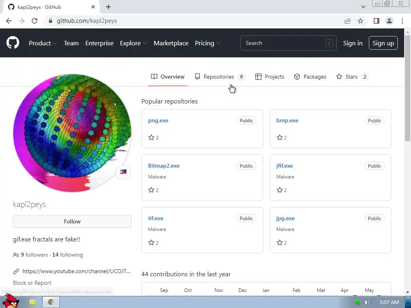Click Block or Report
The height and width of the screenshot is (308, 411).
tap(32, 283)
